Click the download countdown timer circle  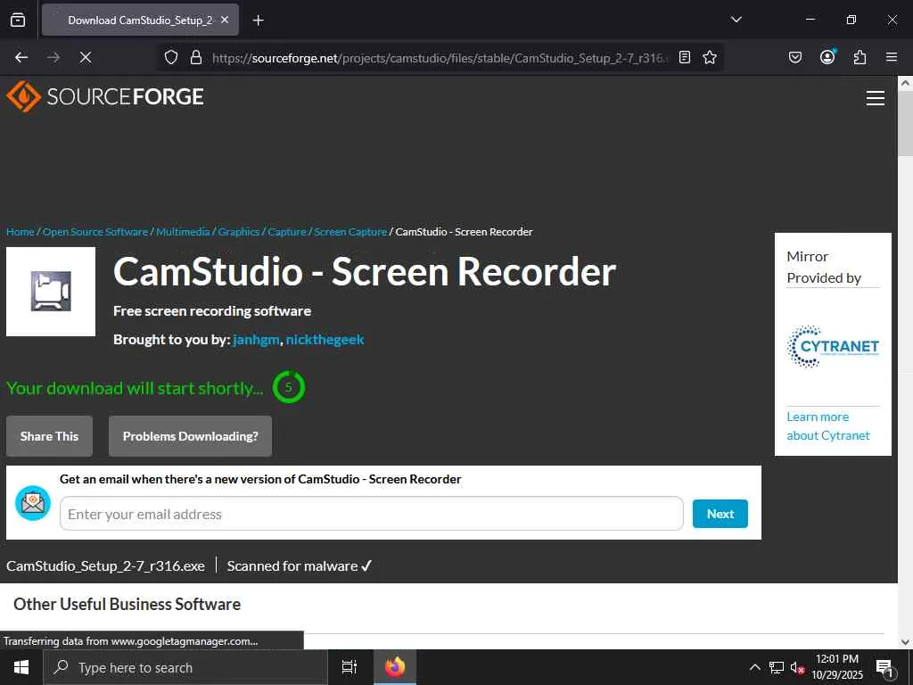288,387
